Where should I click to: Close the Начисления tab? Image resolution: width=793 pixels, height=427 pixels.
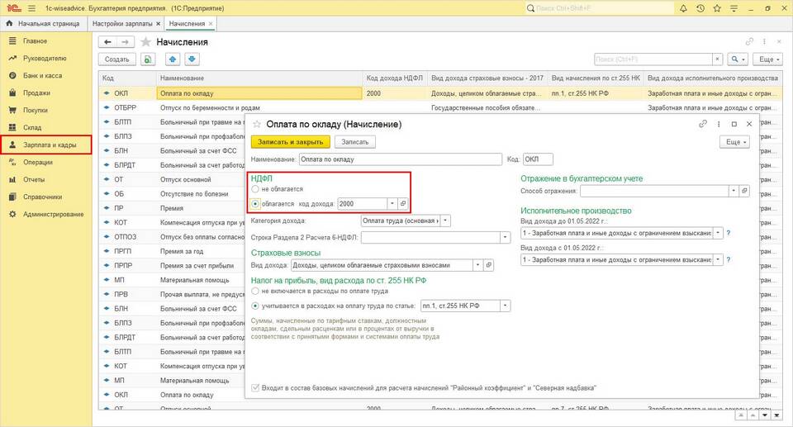(211, 24)
